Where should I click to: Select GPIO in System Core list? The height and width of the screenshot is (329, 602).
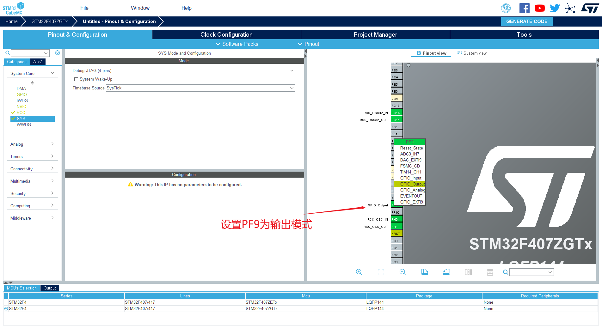[x=22, y=94]
